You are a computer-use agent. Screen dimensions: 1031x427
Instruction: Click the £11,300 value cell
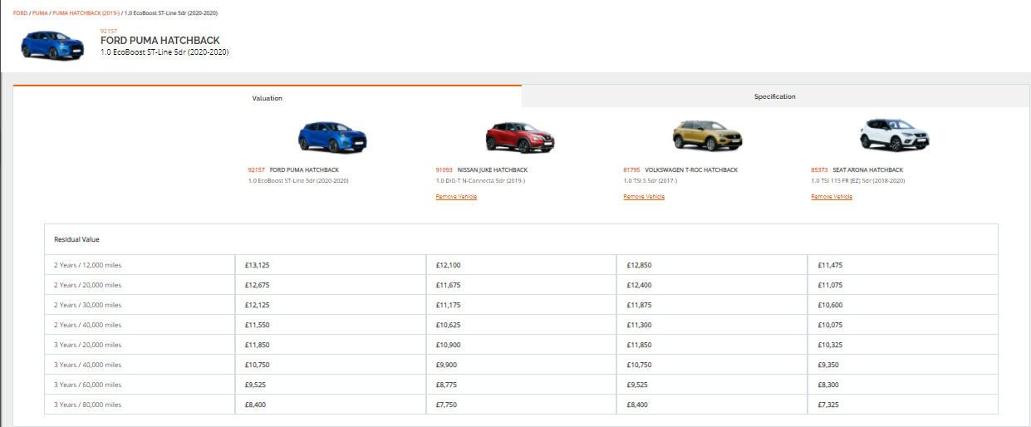point(712,325)
